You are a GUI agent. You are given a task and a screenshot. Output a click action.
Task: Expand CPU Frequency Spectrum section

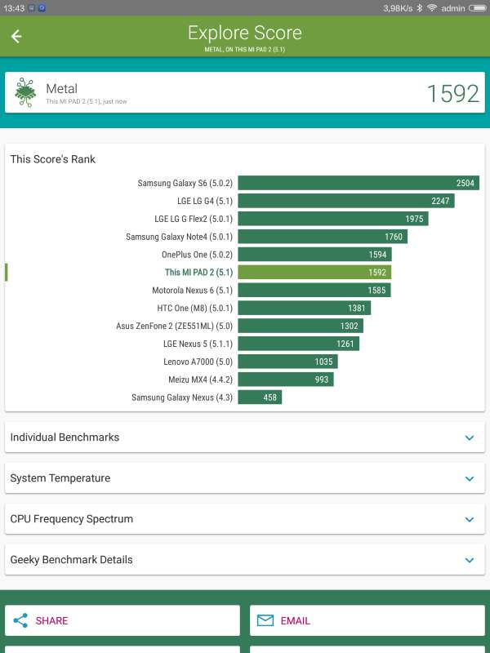click(469, 519)
